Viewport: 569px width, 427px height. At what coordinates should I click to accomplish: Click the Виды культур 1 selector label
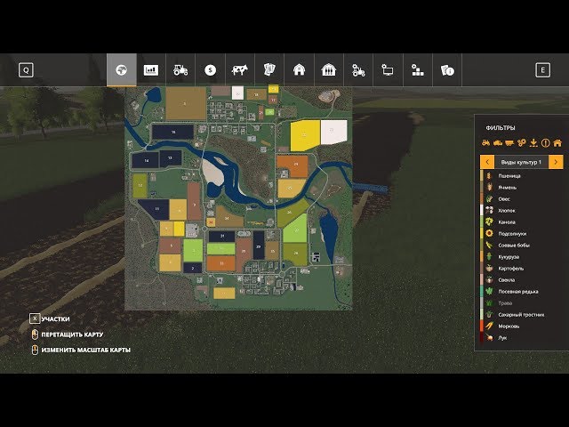pyautogui.click(x=522, y=162)
